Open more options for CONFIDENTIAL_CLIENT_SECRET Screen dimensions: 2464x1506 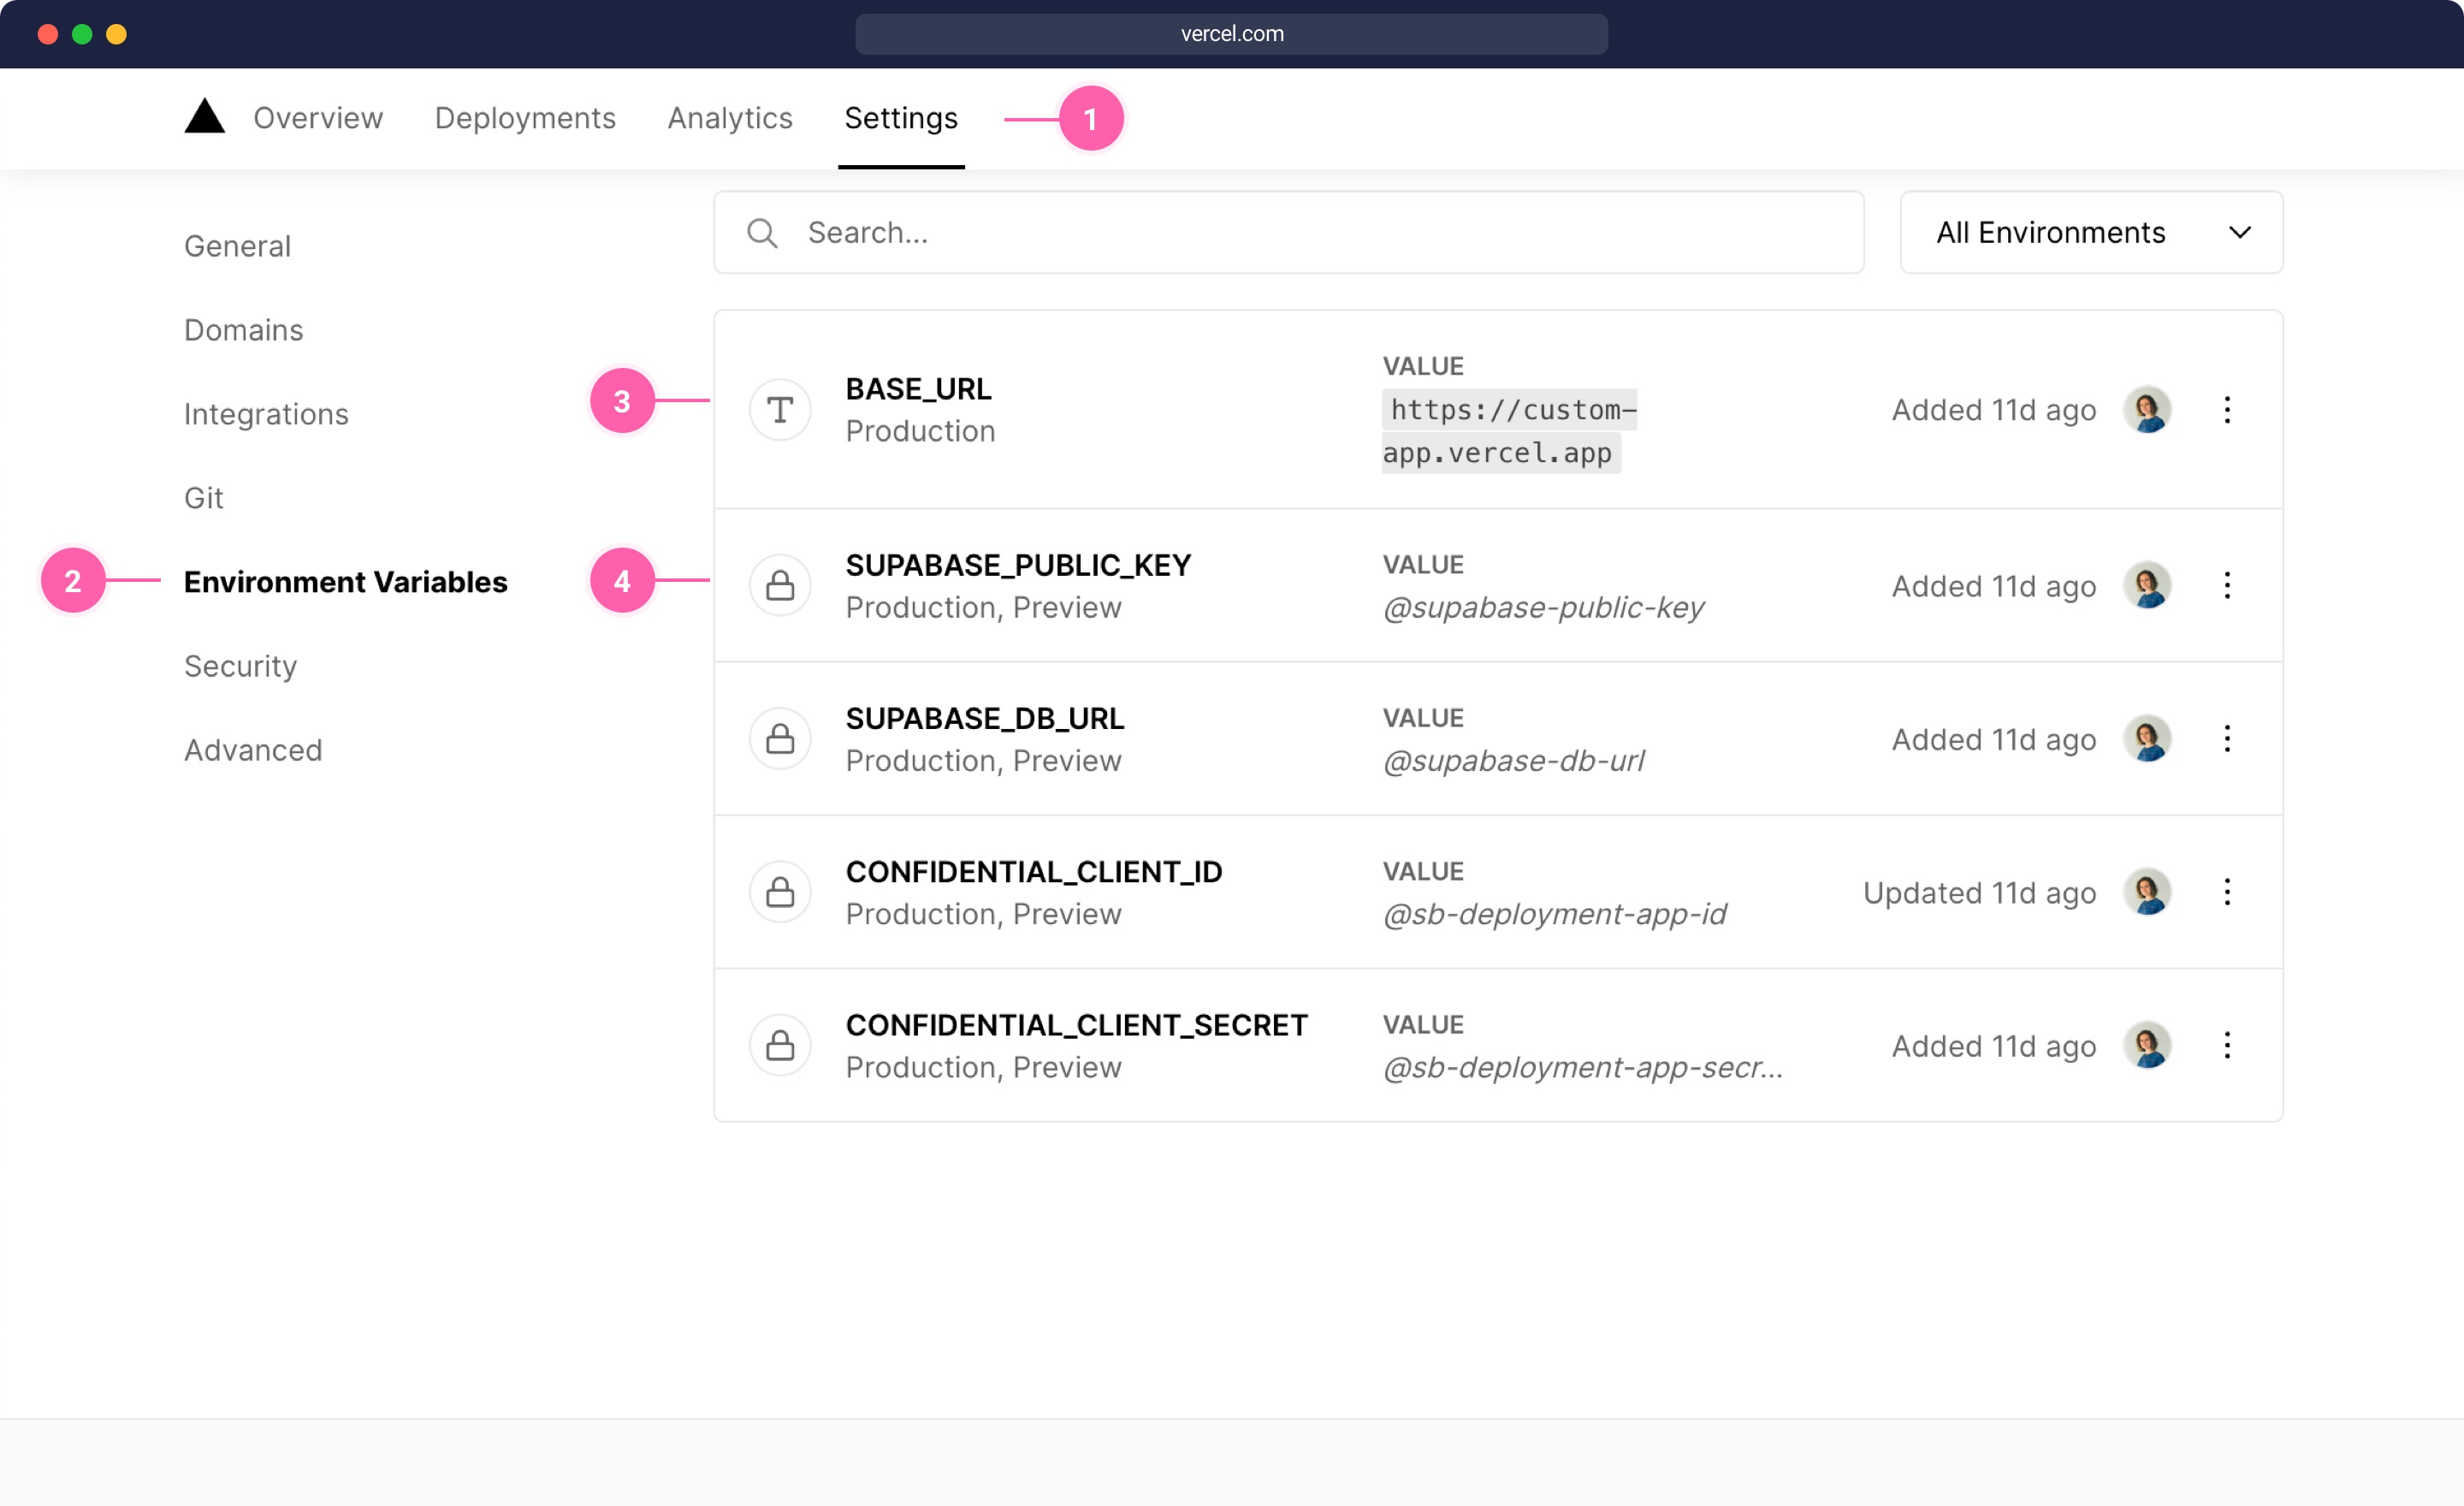(x=2227, y=1046)
